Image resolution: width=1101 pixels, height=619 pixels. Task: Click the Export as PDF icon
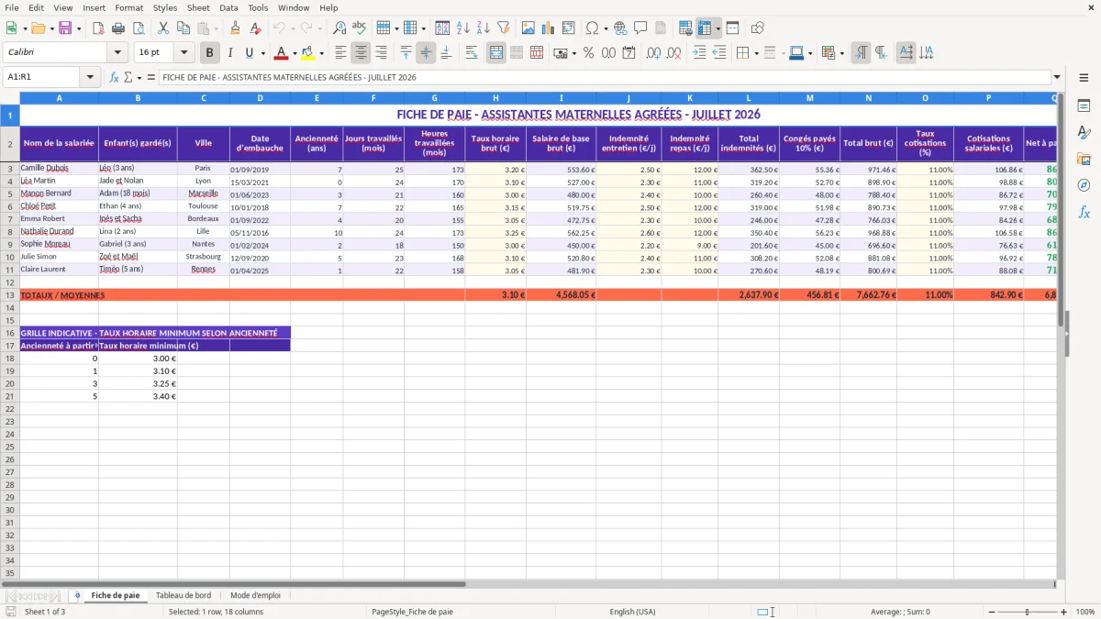click(98, 28)
